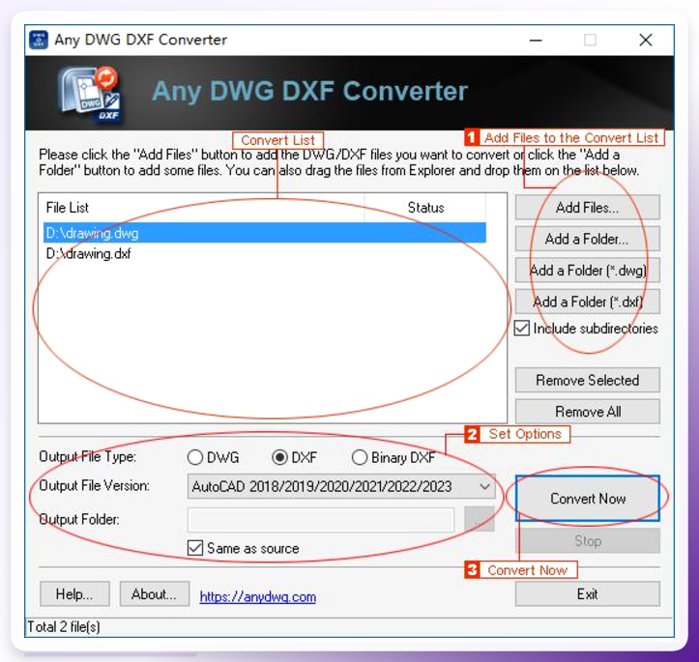Toggle Include subdirectories checkbox

click(x=522, y=329)
